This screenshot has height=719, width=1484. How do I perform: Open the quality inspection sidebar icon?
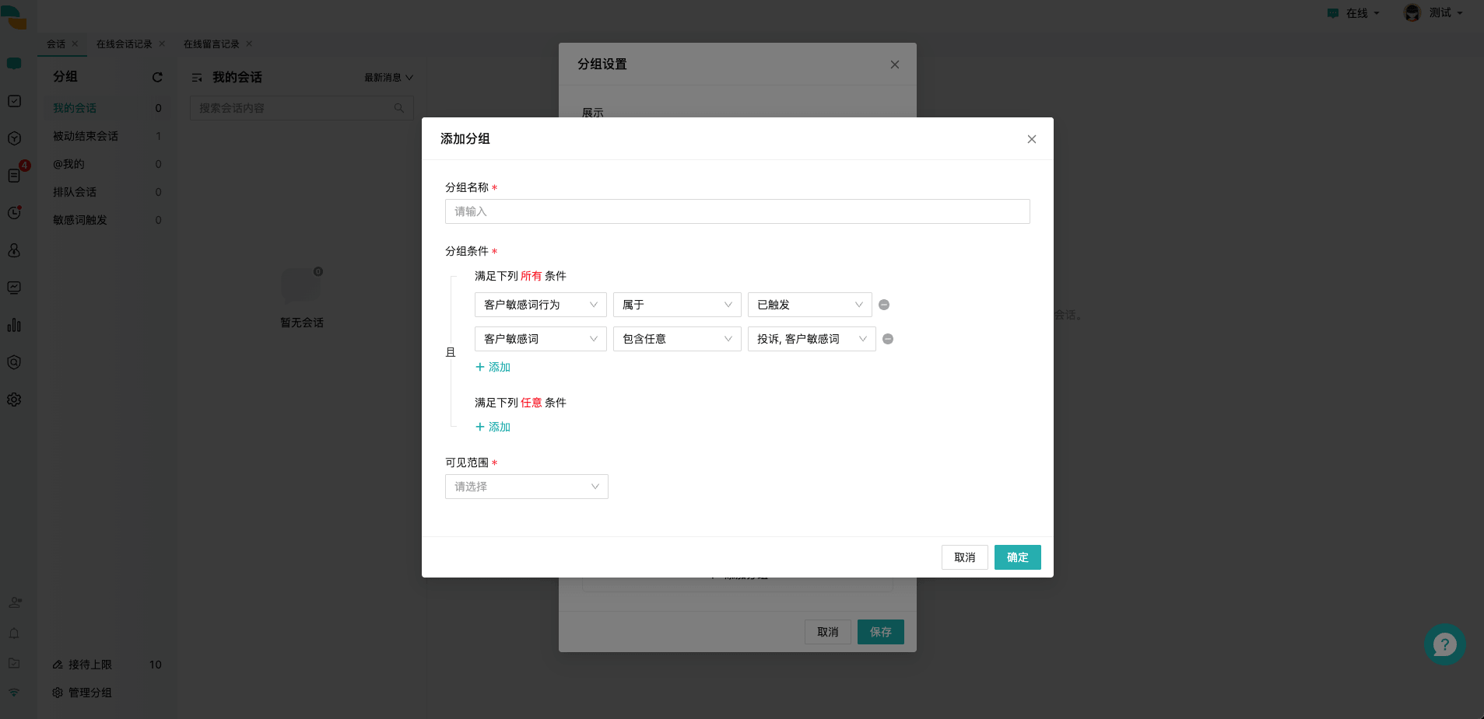click(14, 362)
